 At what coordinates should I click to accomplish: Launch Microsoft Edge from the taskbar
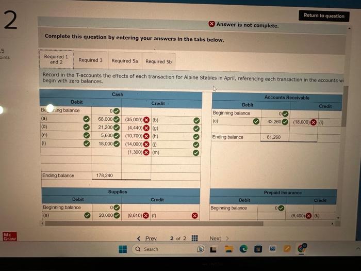coord(243,249)
